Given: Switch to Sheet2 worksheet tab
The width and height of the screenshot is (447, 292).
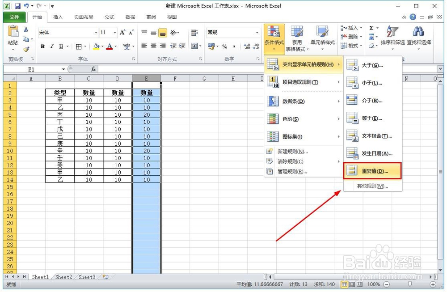Looking at the screenshot, I should (63, 277).
